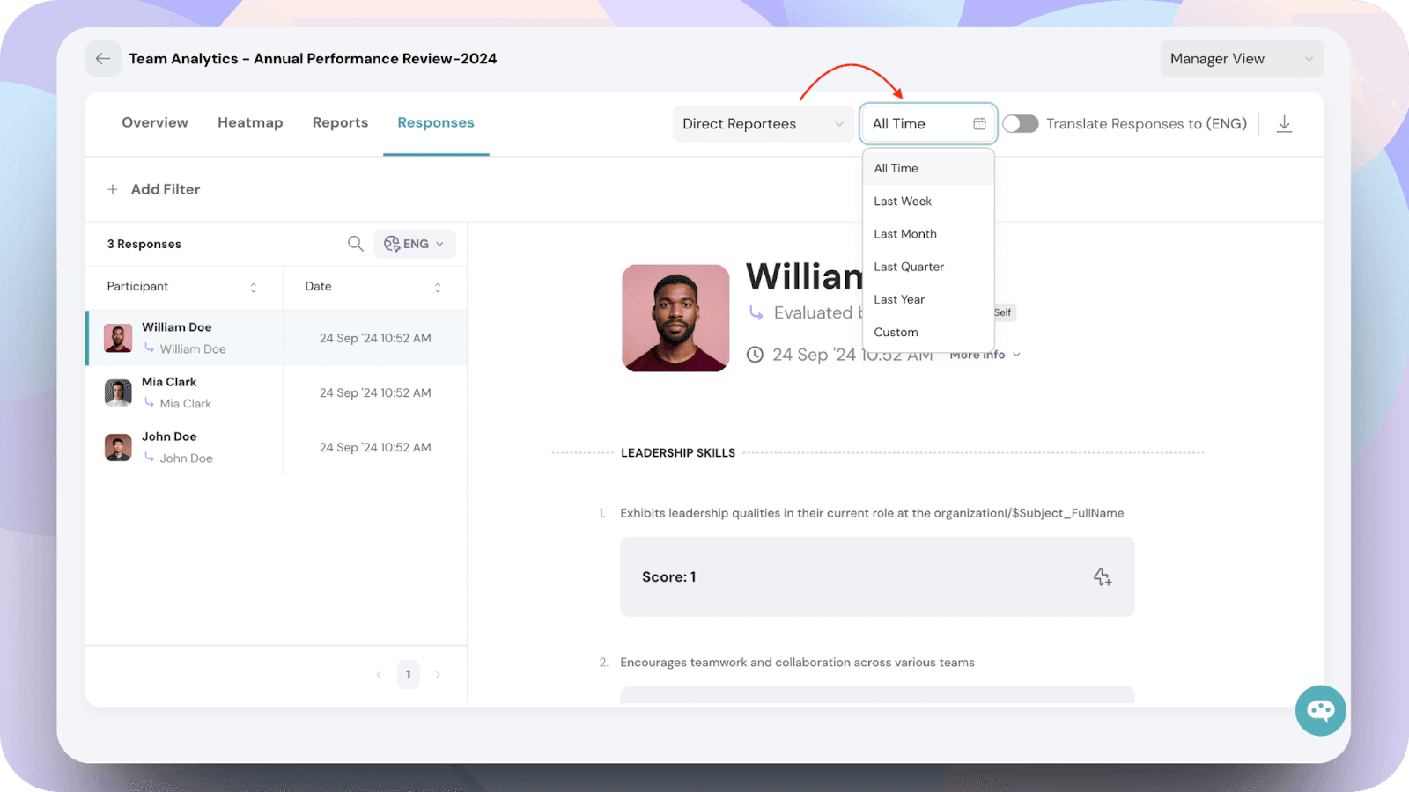1409x792 pixels.
Task: Open the search responses magnifier
Action: [355, 244]
